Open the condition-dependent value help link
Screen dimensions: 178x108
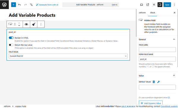(x=169, y=97)
